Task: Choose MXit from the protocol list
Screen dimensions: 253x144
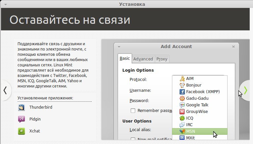Action: click(200, 137)
